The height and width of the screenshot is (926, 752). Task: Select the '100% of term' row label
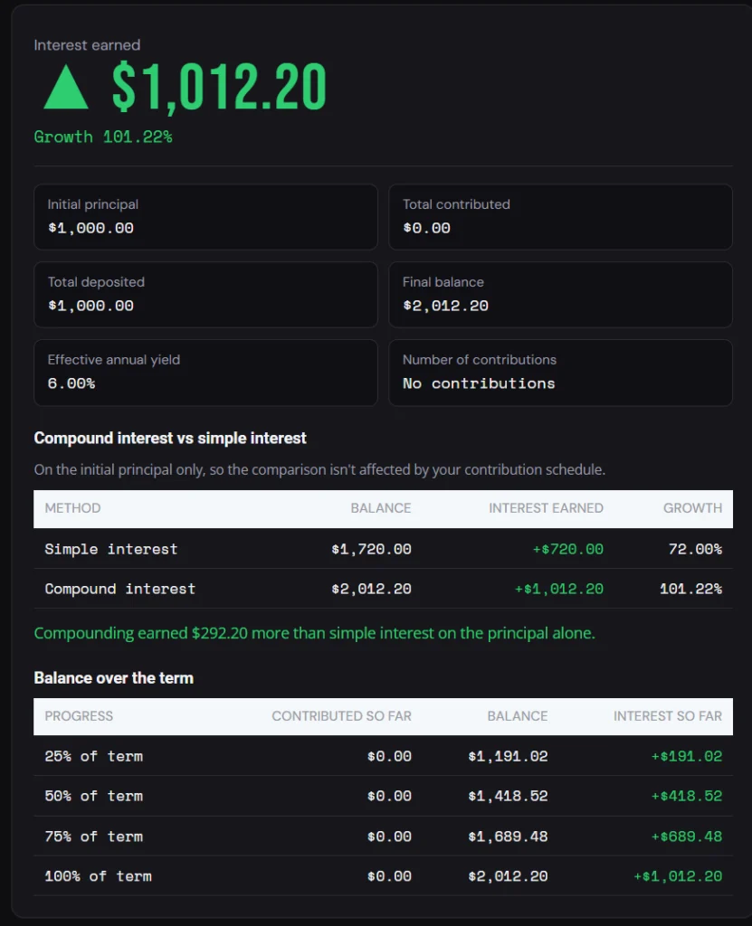tap(98, 876)
